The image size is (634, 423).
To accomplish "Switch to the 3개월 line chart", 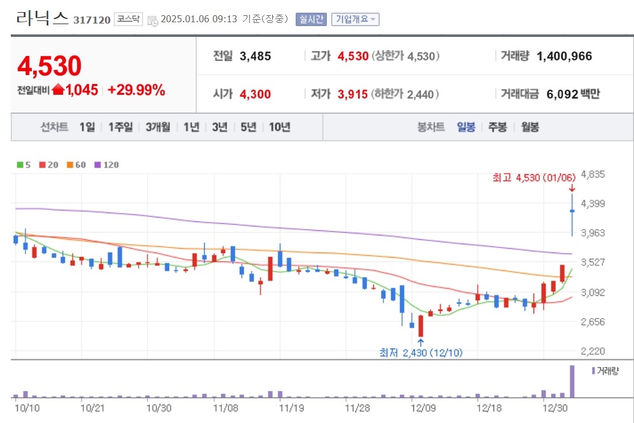I will pos(158,127).
